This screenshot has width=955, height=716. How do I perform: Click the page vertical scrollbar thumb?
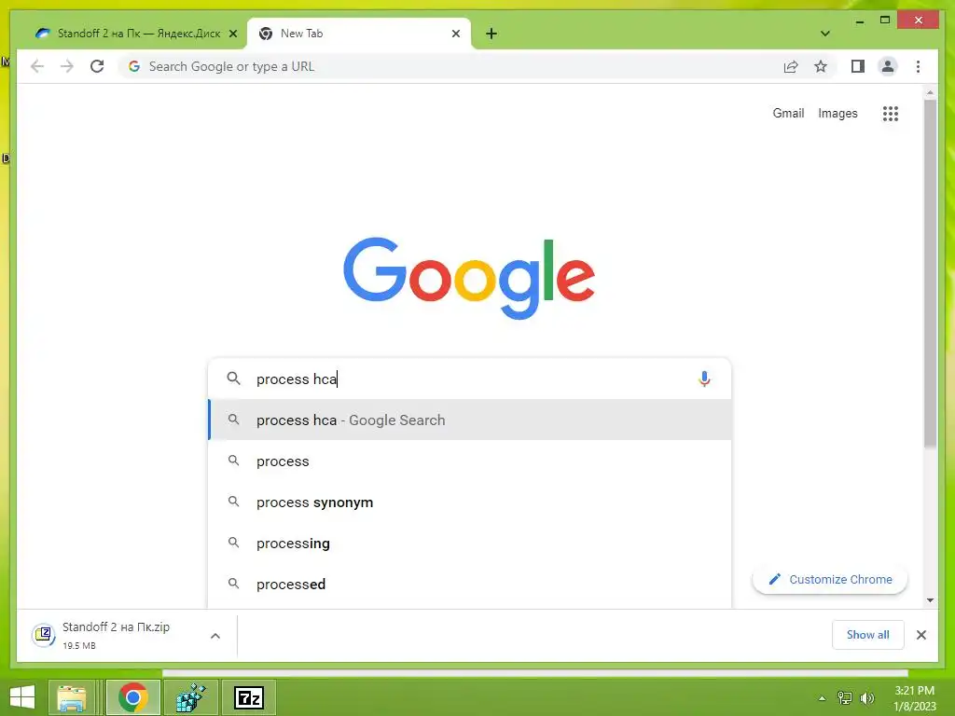[x=930, y=274]
